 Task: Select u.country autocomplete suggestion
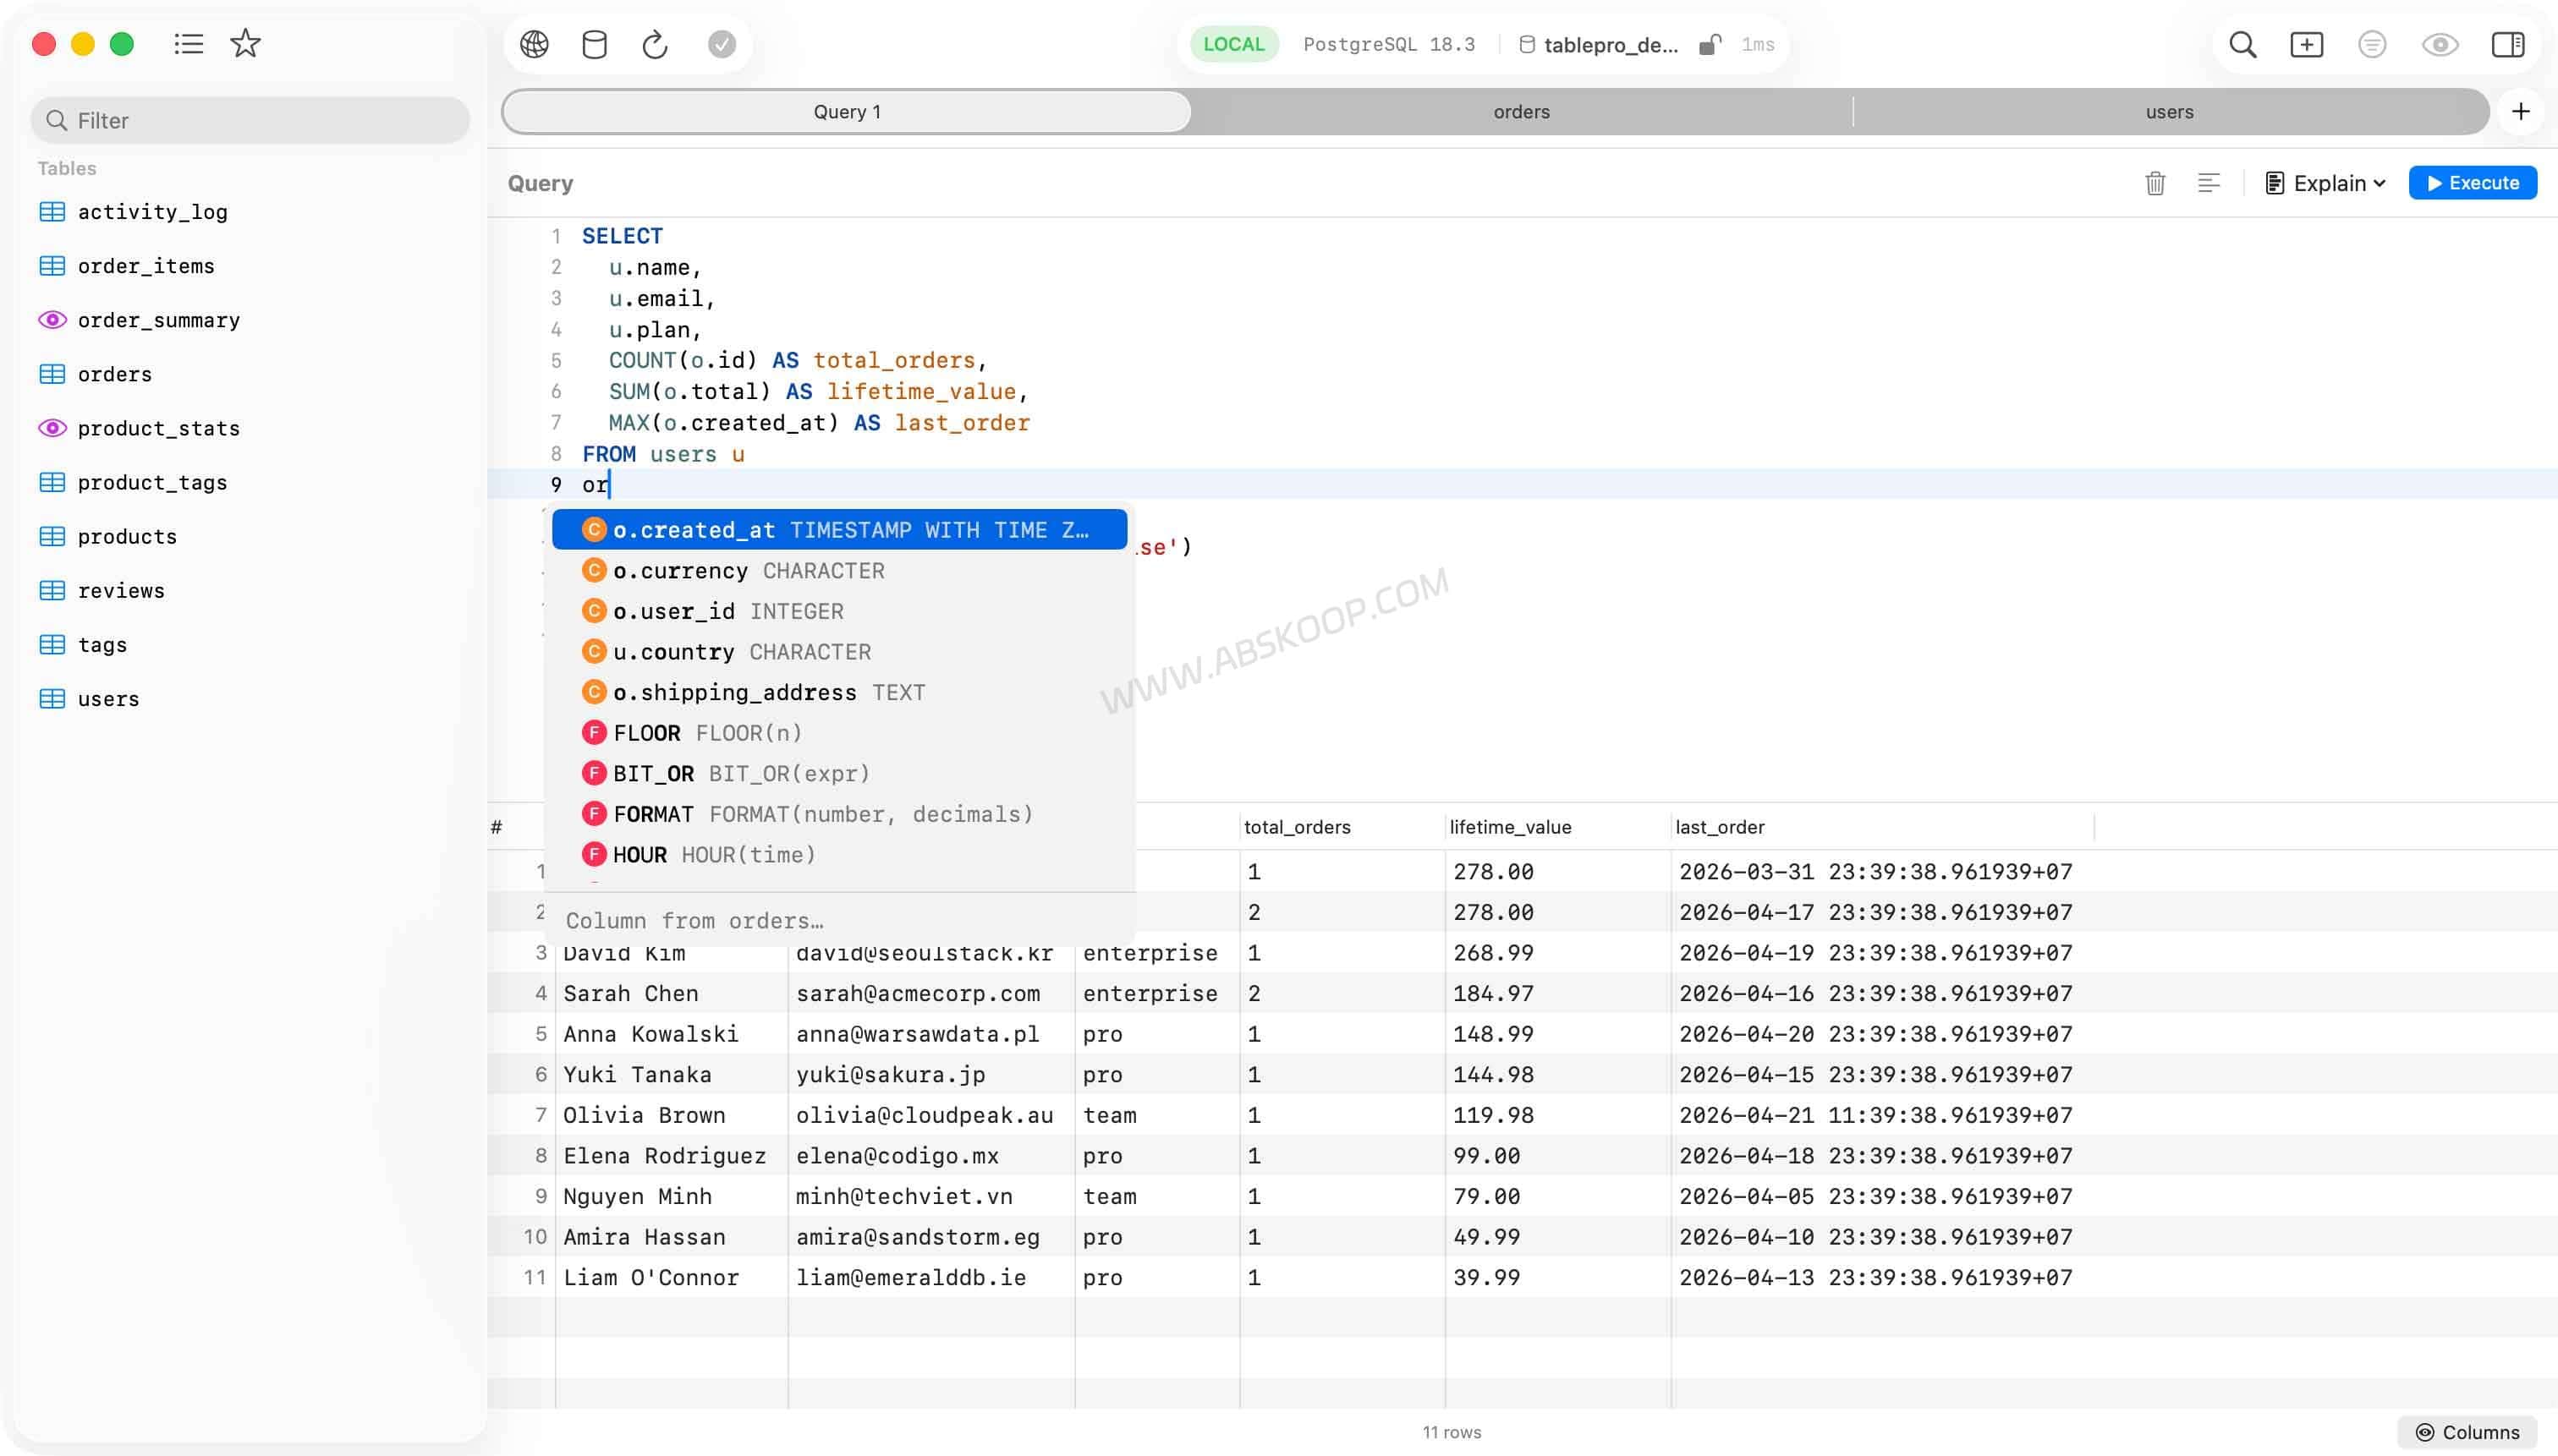point(839,652)
